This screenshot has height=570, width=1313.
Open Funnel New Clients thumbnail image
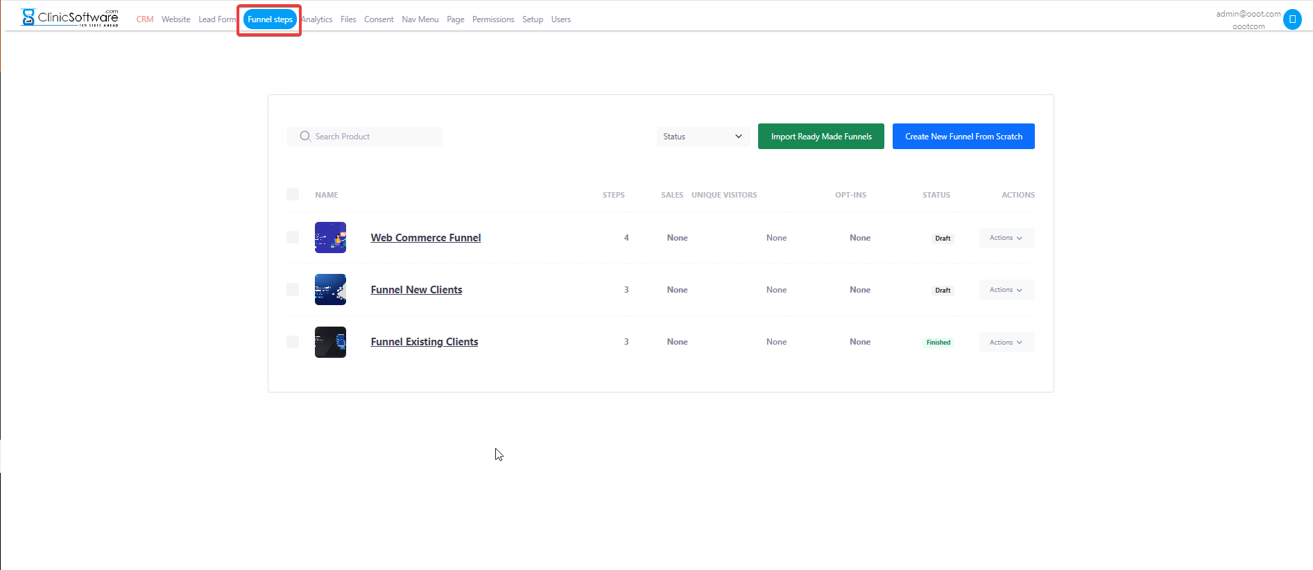click(x=330, y=290)
